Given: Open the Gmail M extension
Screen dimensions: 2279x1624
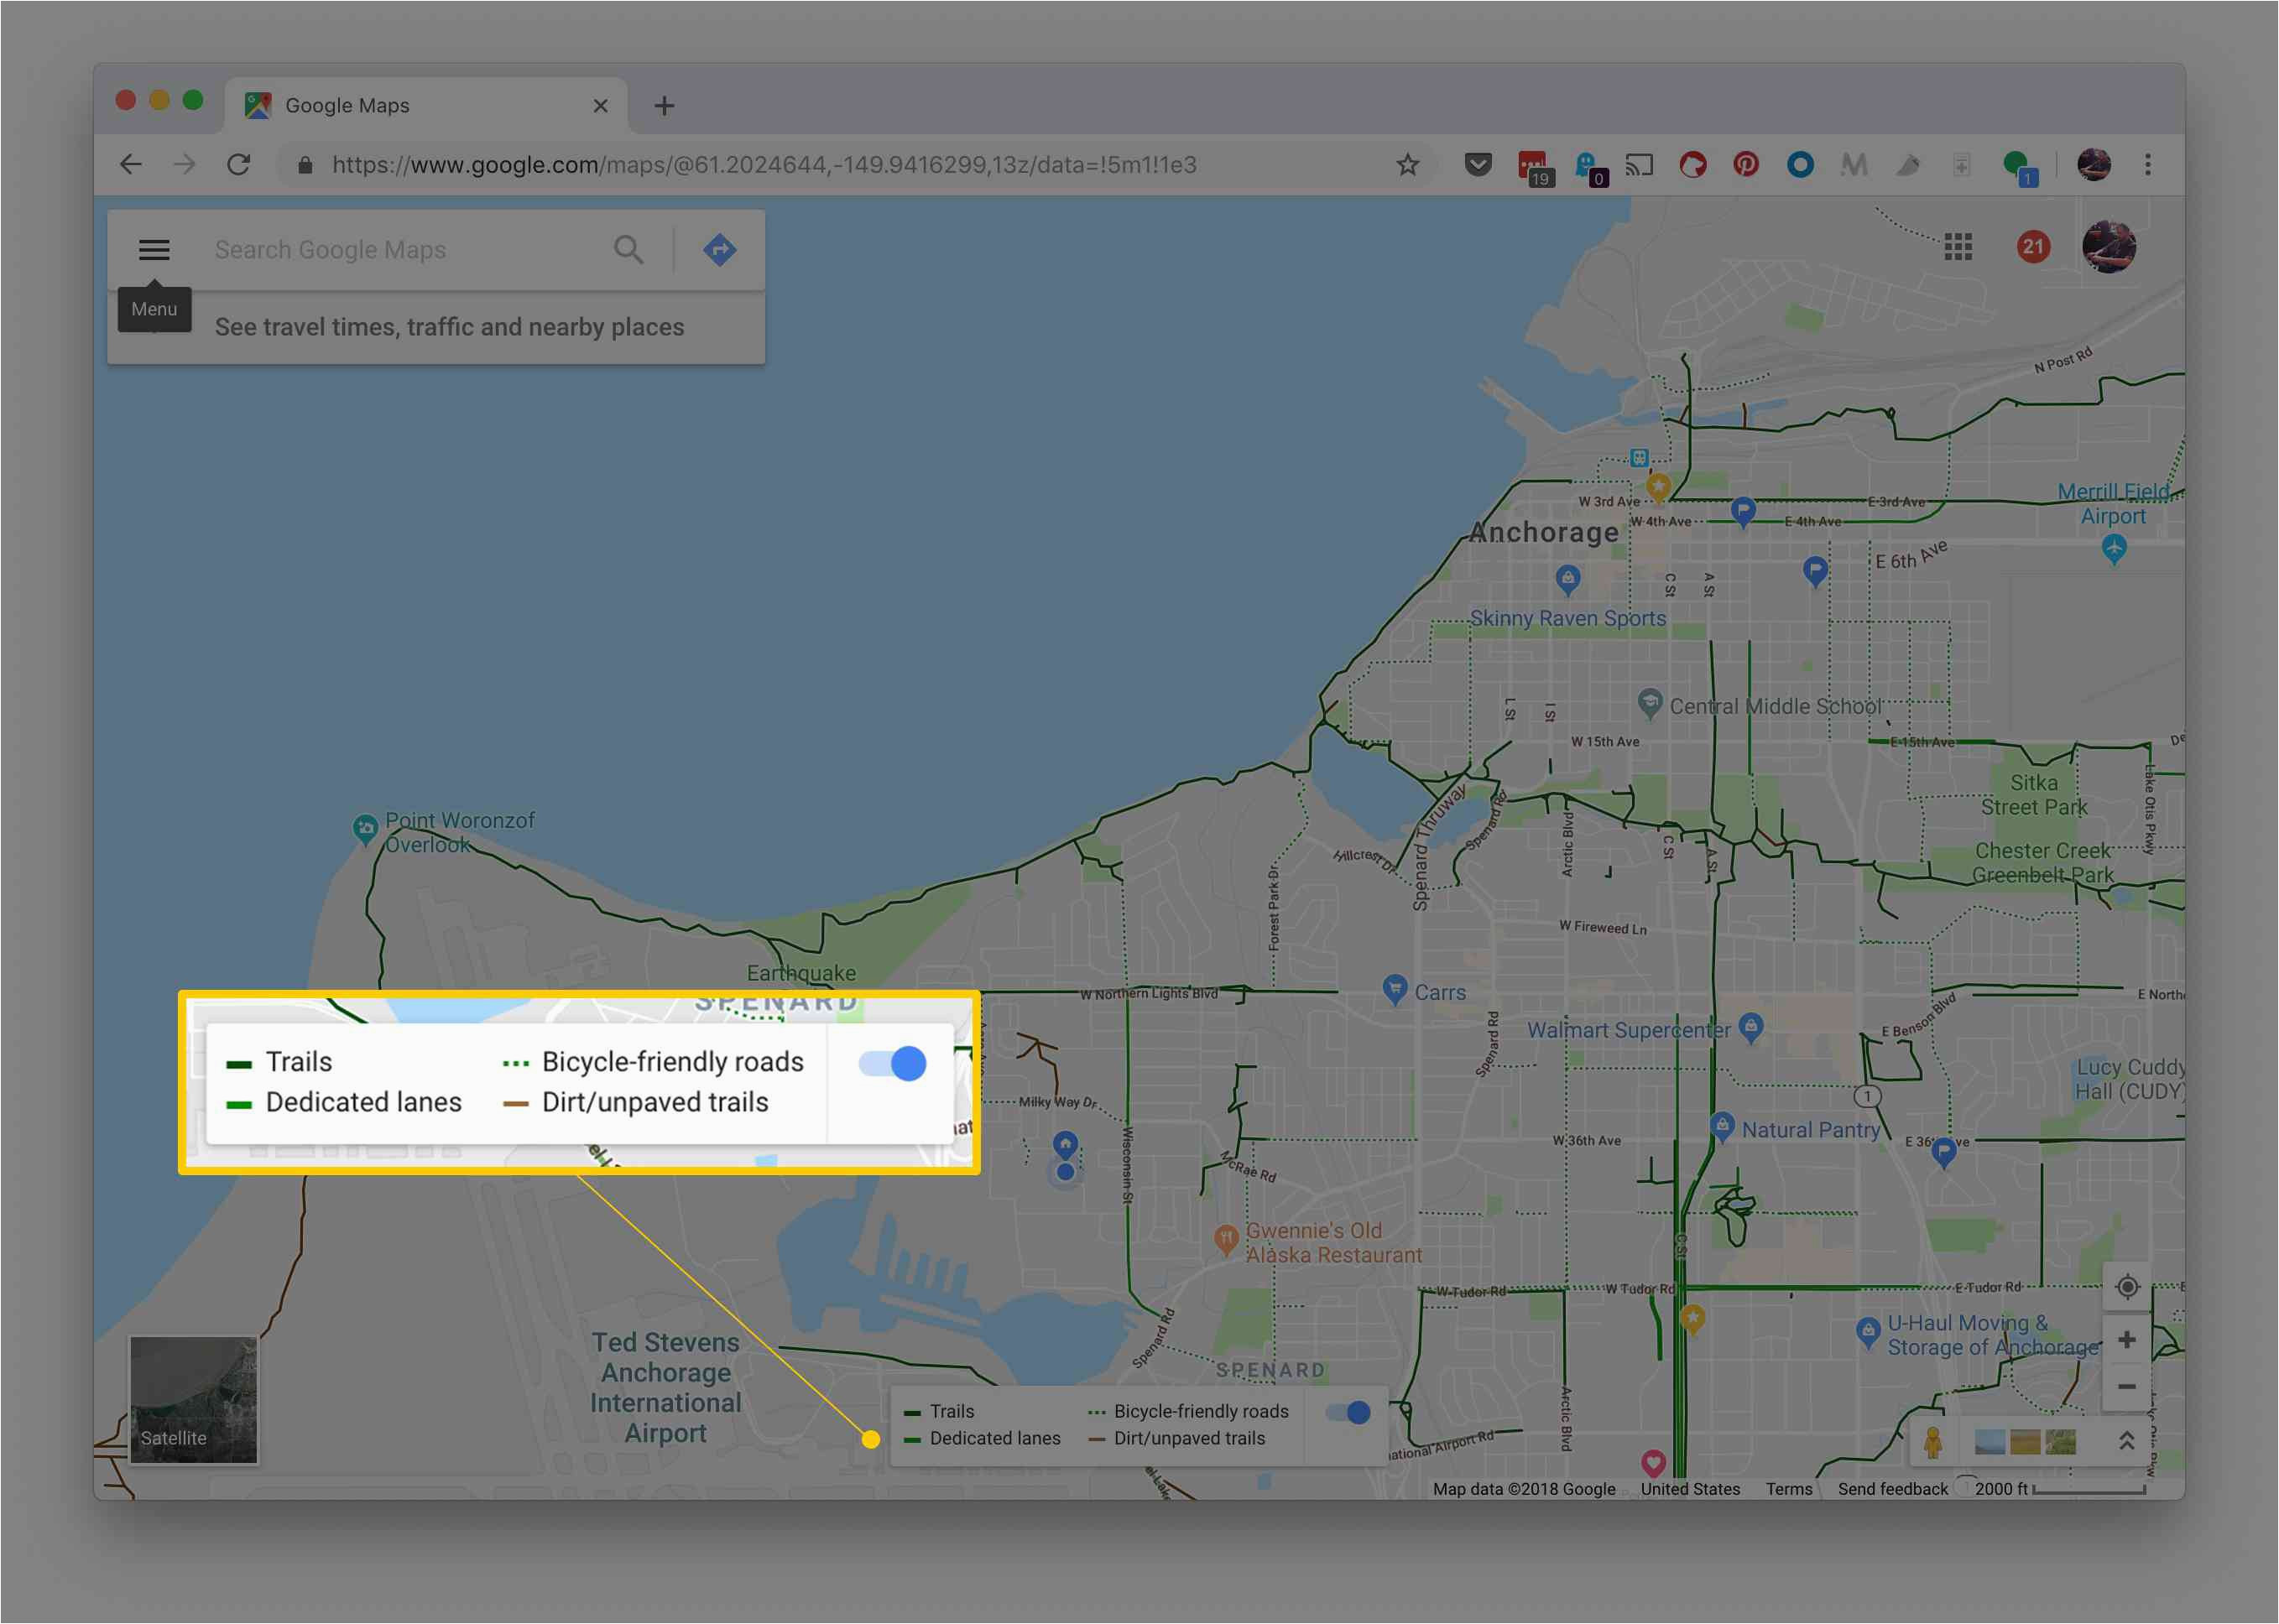Looking at the screenshot, I should (x=1854, y=165).
